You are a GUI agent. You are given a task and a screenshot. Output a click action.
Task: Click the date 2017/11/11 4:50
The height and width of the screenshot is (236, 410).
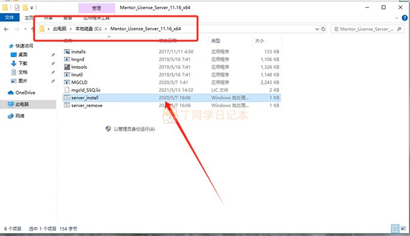[x=176, y=52]
